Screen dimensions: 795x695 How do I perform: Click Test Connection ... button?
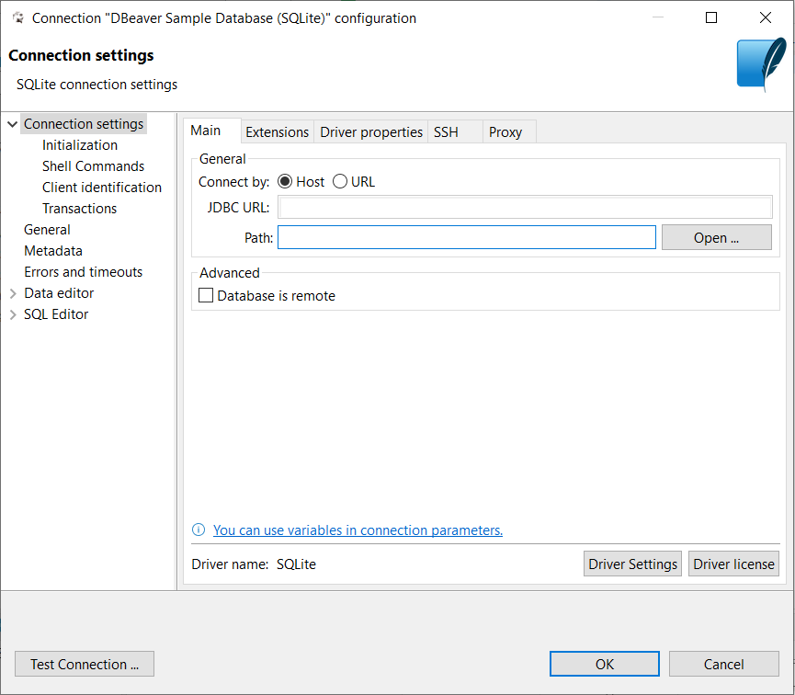[85, 664]
